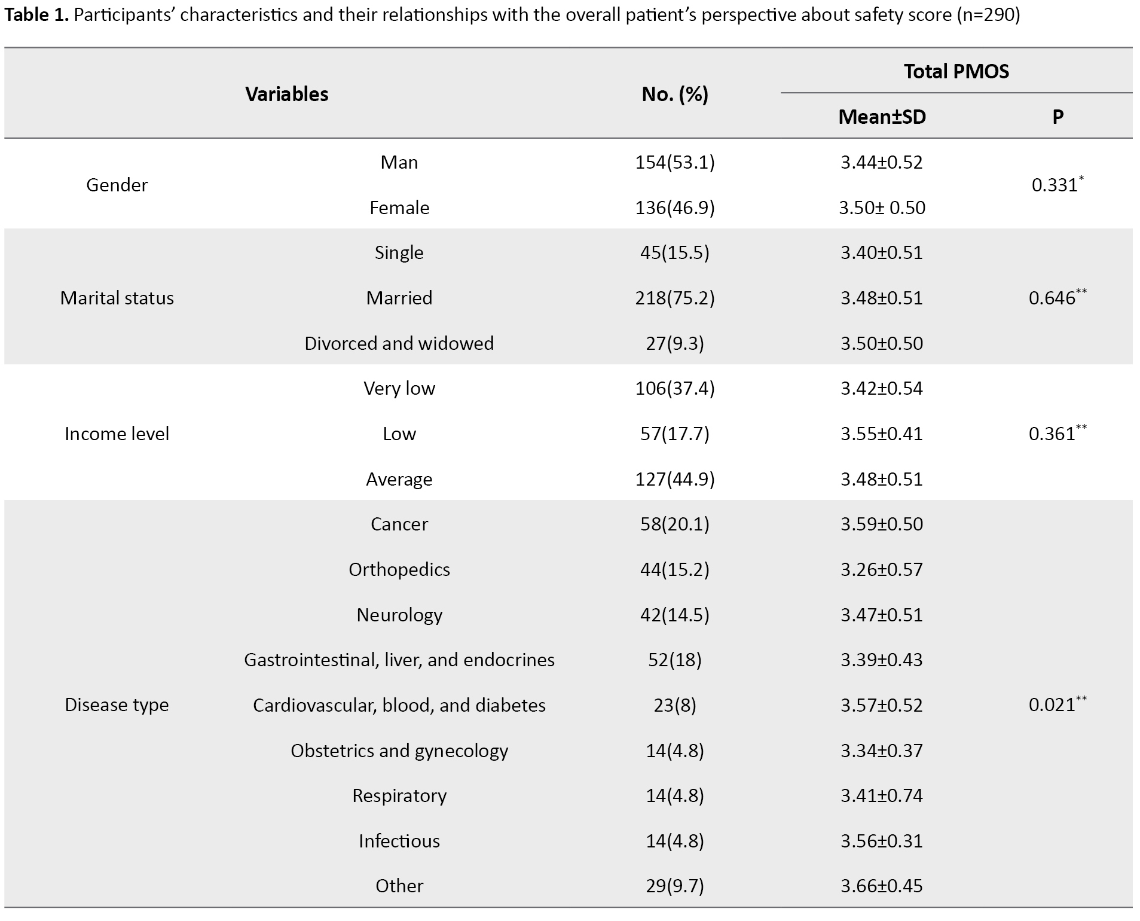Screen dimensions: 1140x921
Task: Select the 218(75.2) count for Married
Action: click(674, 298)
